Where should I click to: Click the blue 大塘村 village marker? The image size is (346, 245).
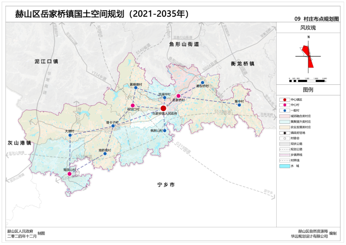coord(70,135)
